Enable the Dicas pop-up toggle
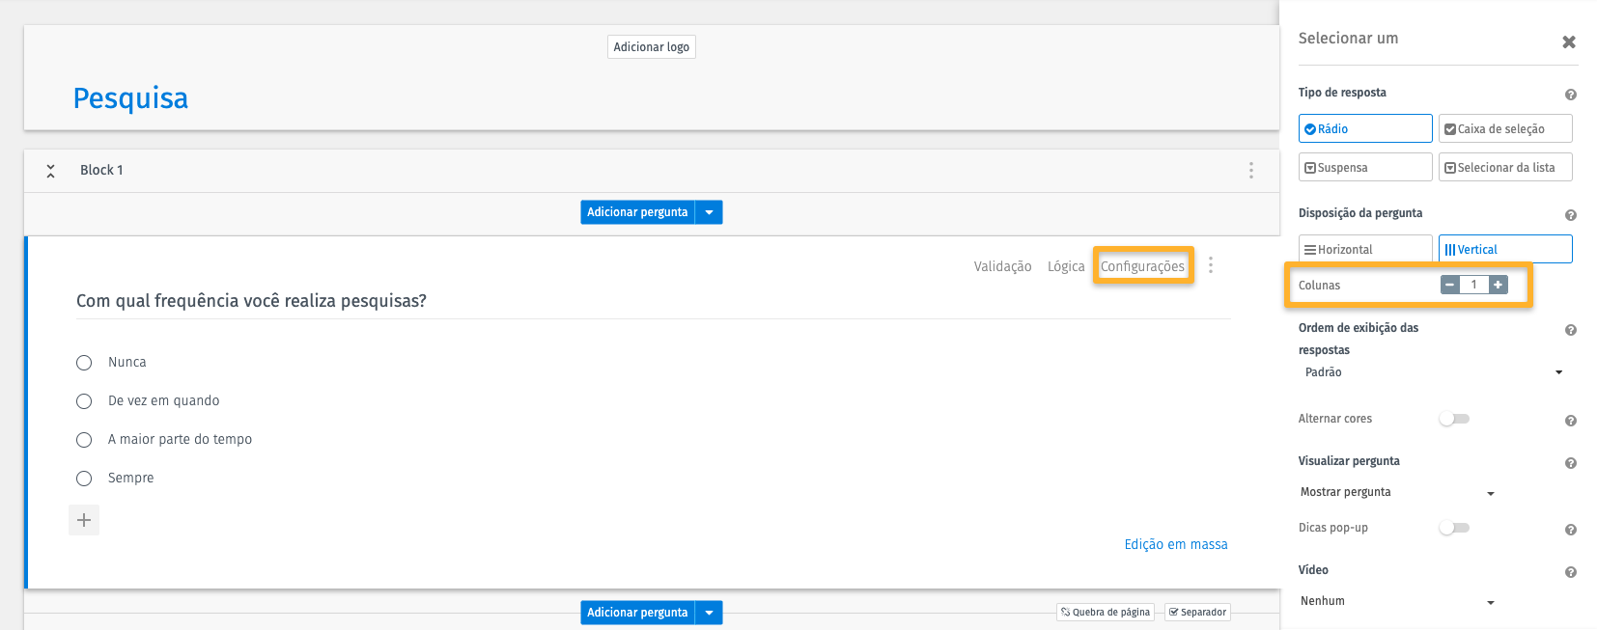The height and width of the screenshot is (630, 1597). (1453, 528)
